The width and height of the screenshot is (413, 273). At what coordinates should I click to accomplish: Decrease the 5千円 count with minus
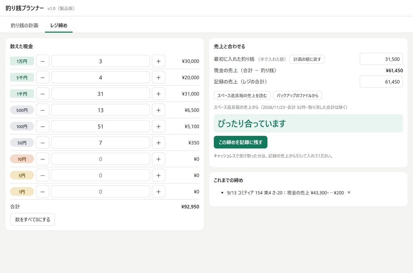43,77
